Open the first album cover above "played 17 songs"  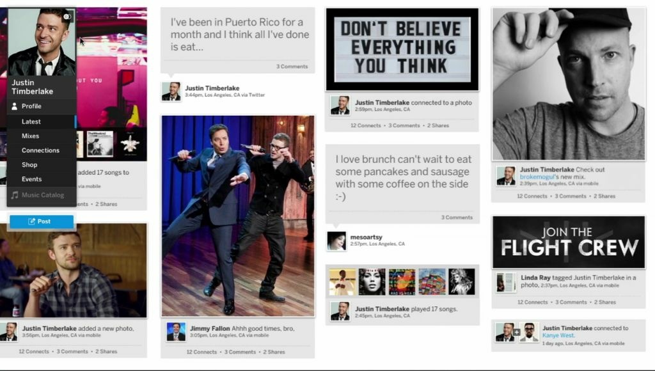(343, 282)
